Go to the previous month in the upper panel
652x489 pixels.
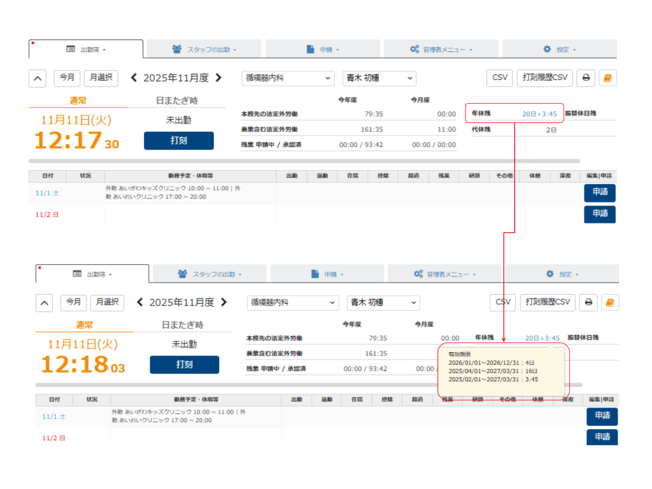(x=134, y=78)
